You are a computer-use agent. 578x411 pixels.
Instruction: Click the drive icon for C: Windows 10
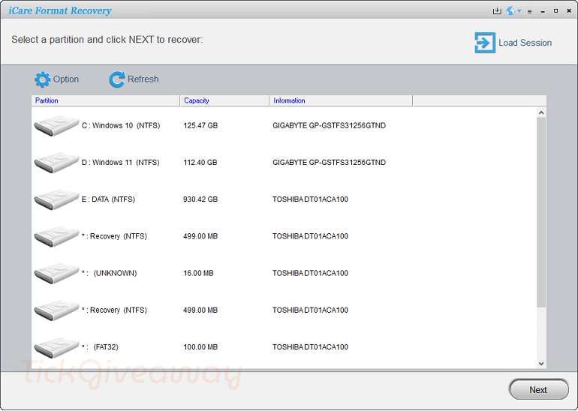(56, 125)
